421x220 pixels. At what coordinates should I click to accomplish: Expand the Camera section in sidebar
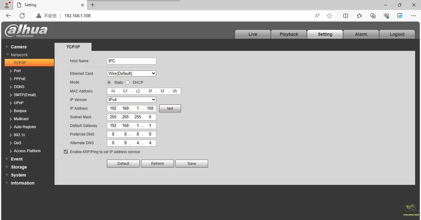click(18, 47)
